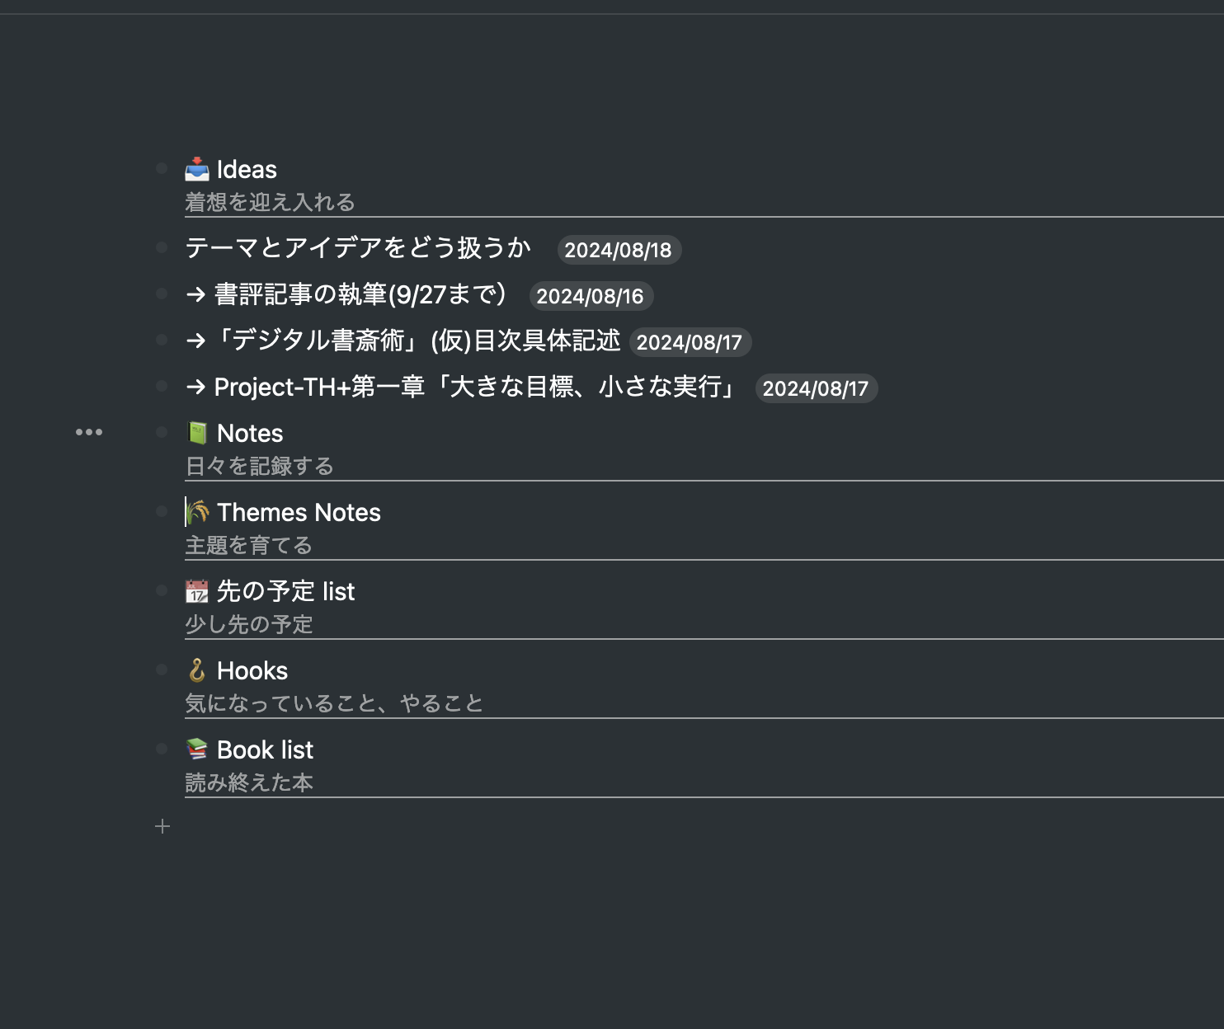Click the arrow icon before 書評記事の執筆
Screen dimensions: 1224x1029
pos(195,295)
